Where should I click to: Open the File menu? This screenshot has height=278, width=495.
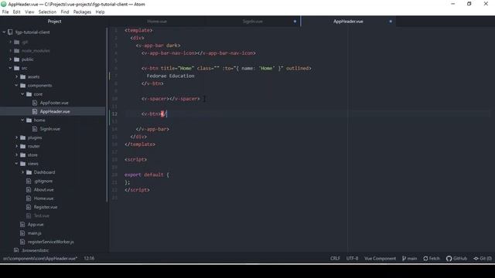[5, 12]
